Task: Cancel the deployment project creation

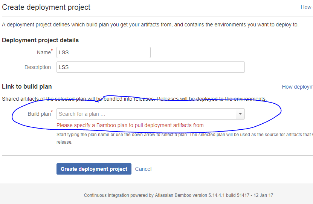Action: coord(143,169)
